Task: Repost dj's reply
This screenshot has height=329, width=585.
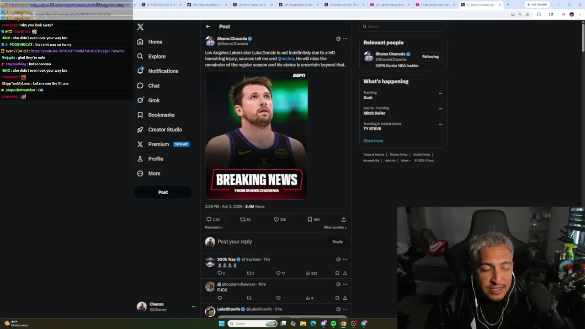Action: 249,298
